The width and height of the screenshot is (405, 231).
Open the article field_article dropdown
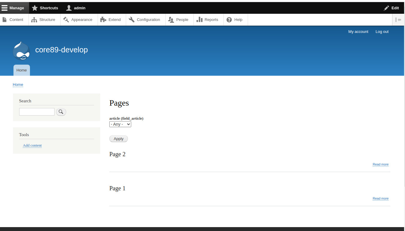click(120, 124)
